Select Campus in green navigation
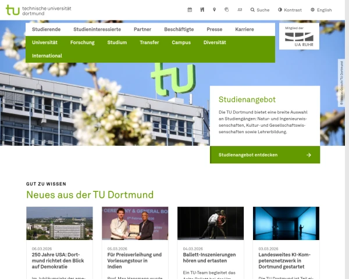This screenshot has height=279, width=349. tap(181, 42)
